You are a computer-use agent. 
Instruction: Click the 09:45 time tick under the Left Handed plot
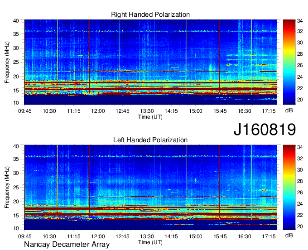click(25, 236)
